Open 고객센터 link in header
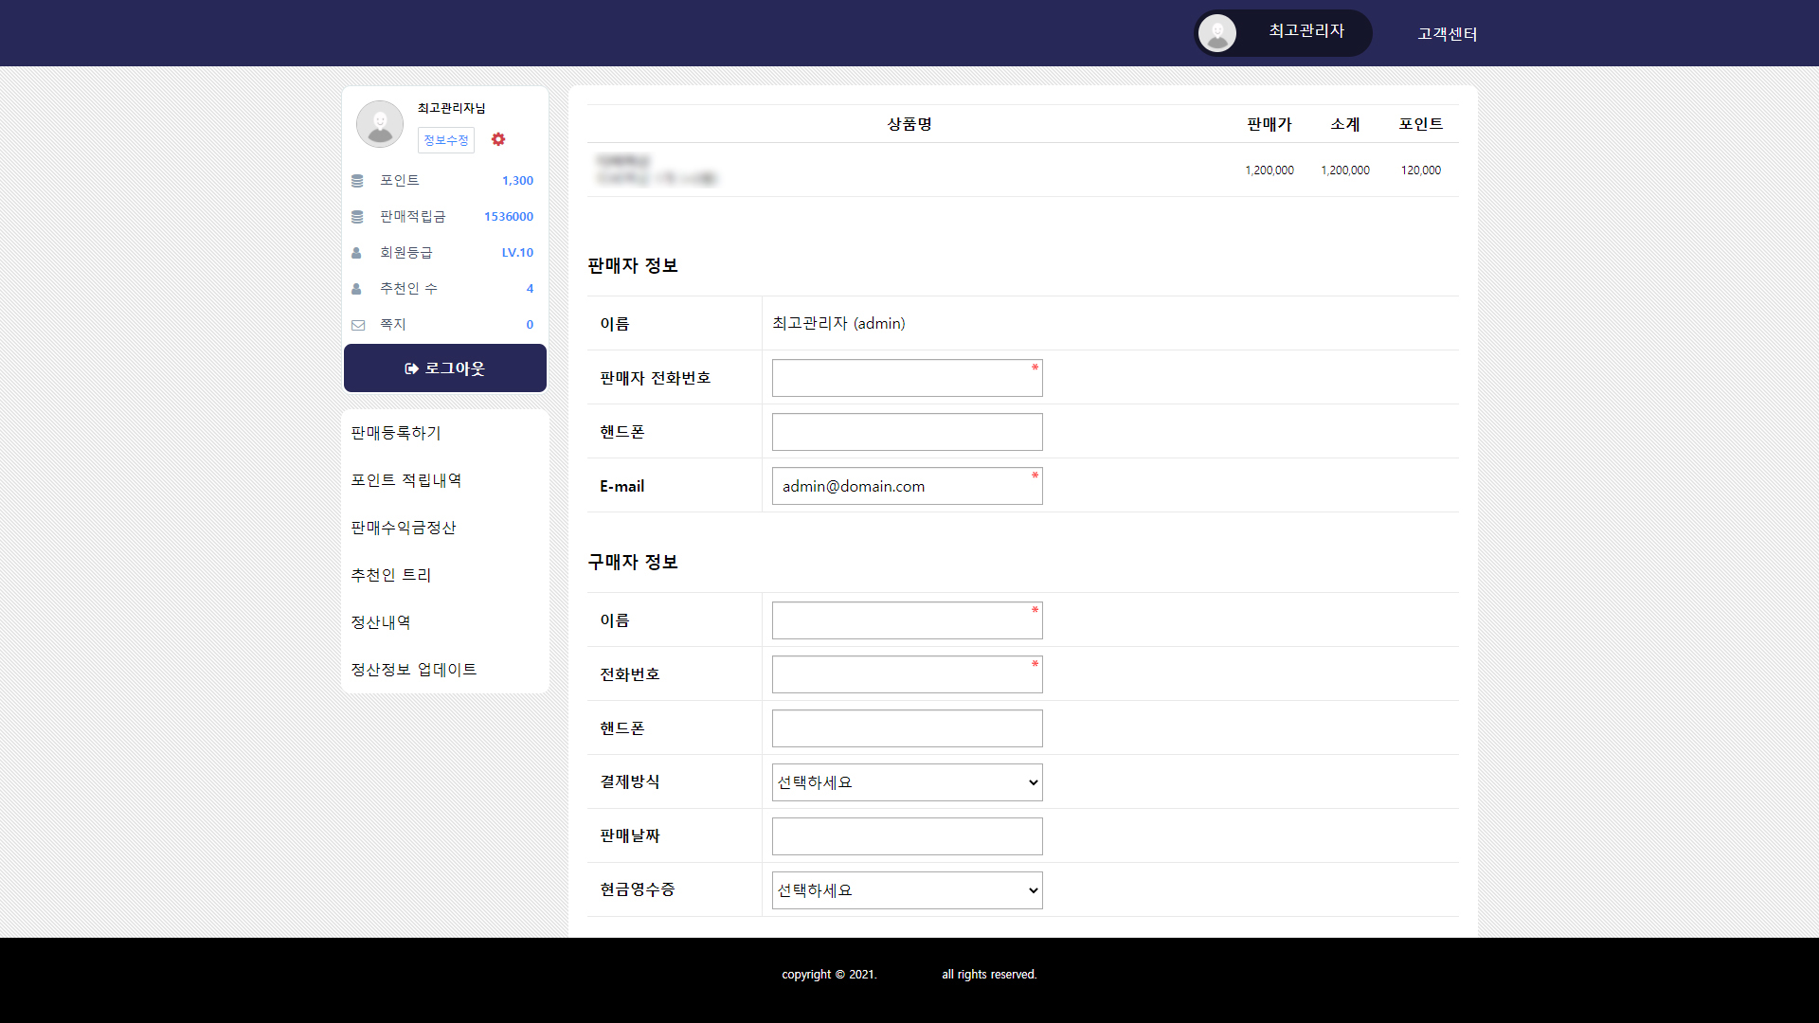Screen dimensions: 1819x1023 (1447, 34)
